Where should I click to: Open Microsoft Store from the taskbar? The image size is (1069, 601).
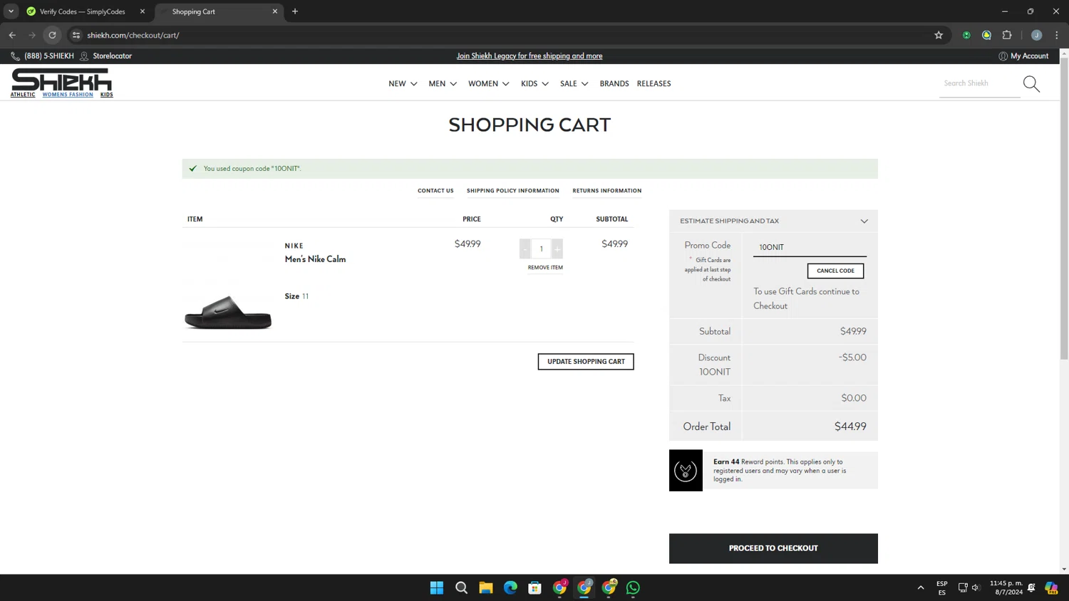click(x=534, y=587)
